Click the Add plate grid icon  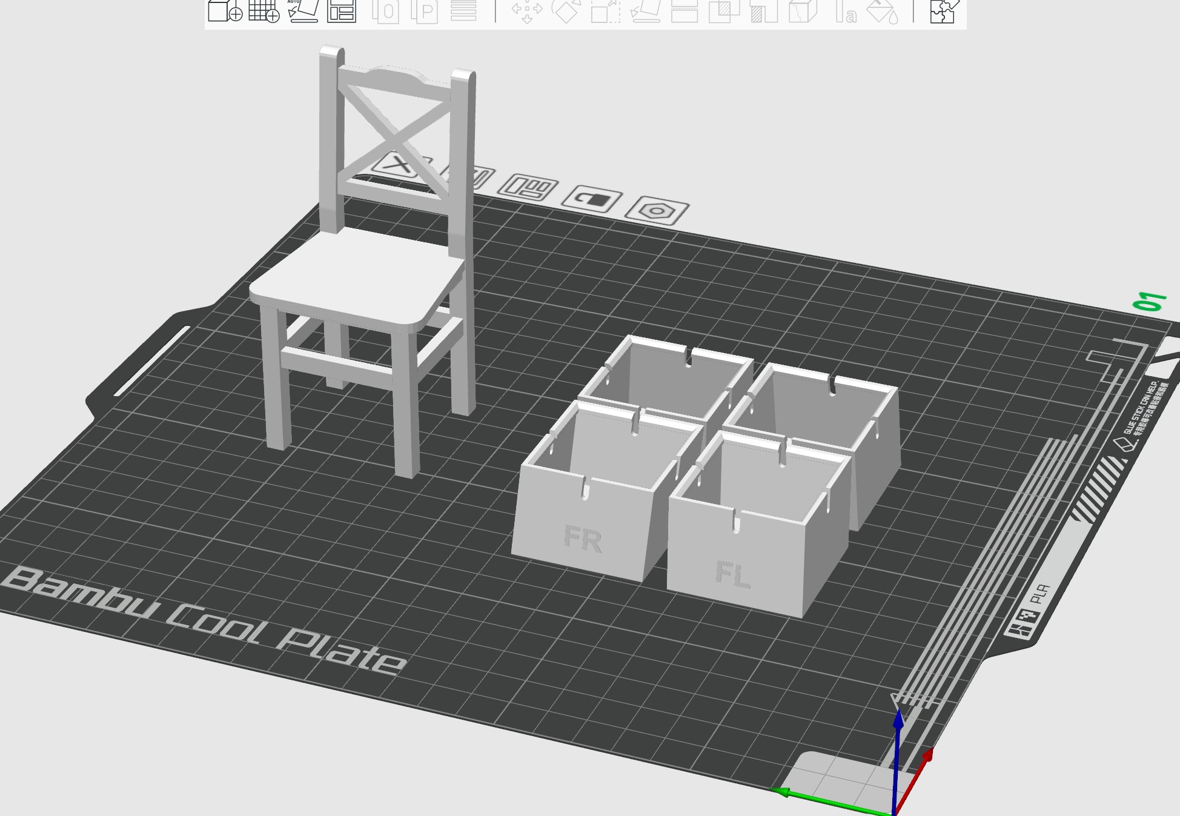point(264,11)
